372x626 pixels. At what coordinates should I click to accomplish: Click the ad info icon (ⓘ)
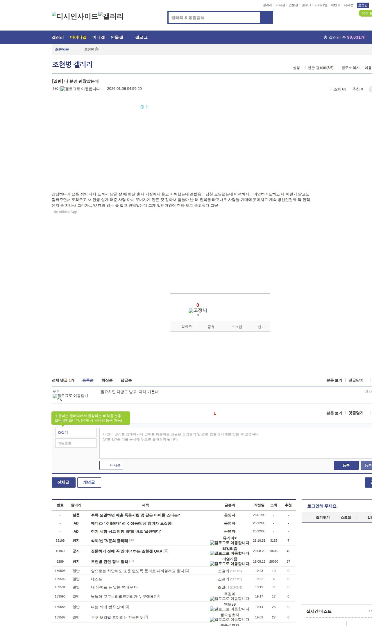click(x=142, y=107)
